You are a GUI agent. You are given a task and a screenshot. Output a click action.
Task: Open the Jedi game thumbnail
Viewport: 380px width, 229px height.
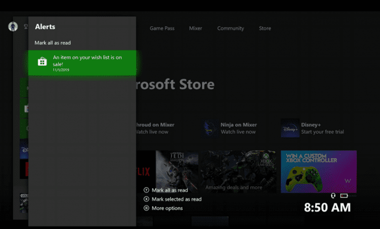[x=177, y=172]
